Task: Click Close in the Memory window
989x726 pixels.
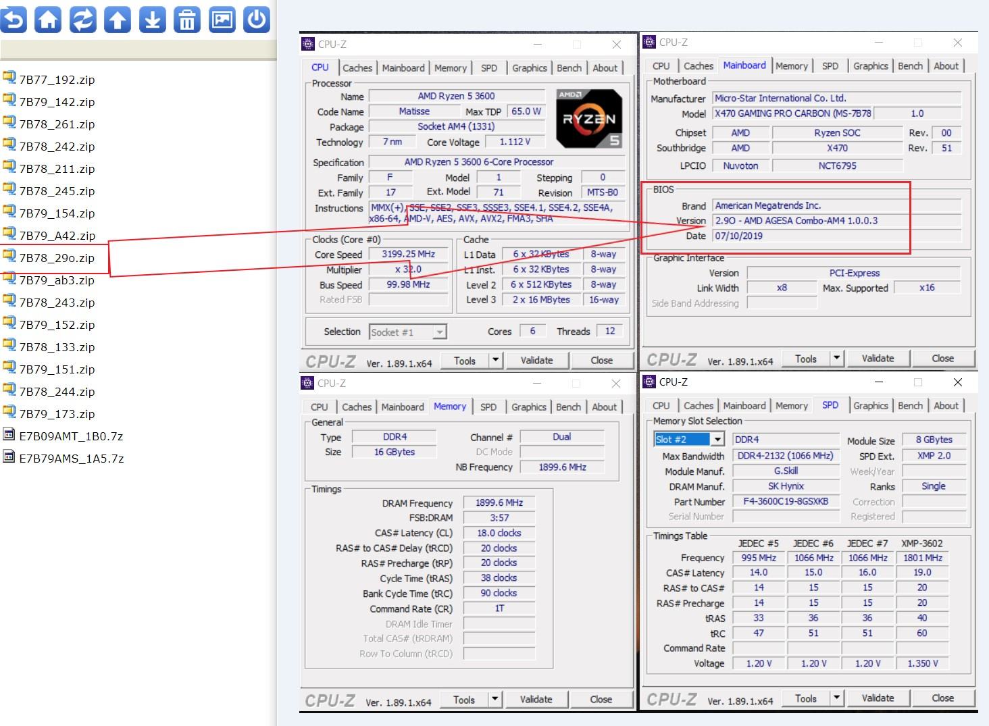Action: click(601, 700)
